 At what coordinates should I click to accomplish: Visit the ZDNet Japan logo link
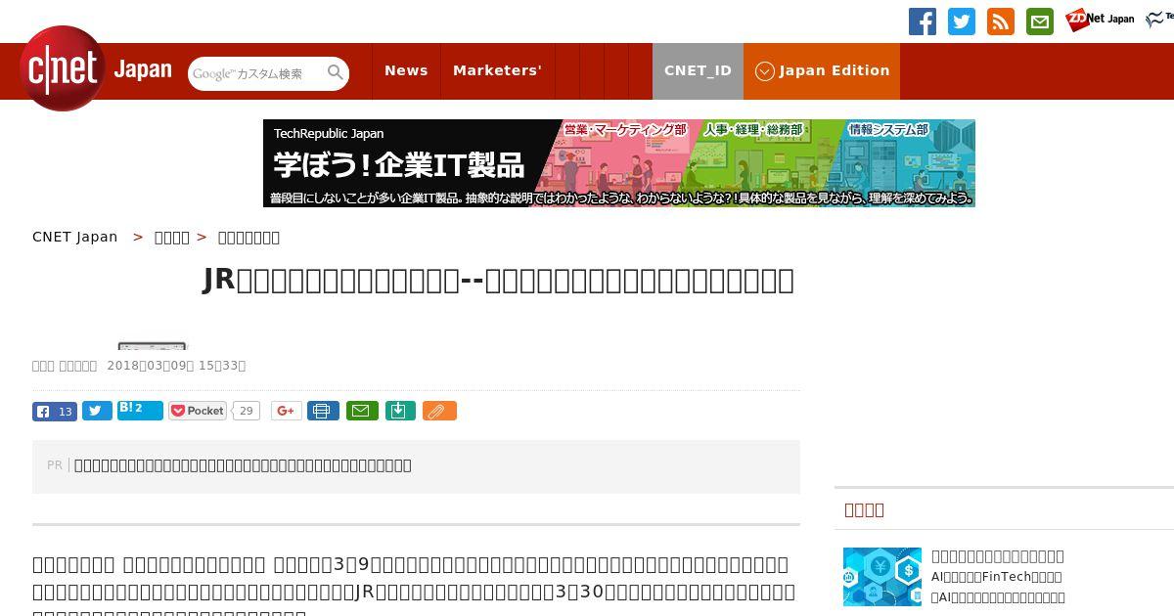(x=1101, y=19)
